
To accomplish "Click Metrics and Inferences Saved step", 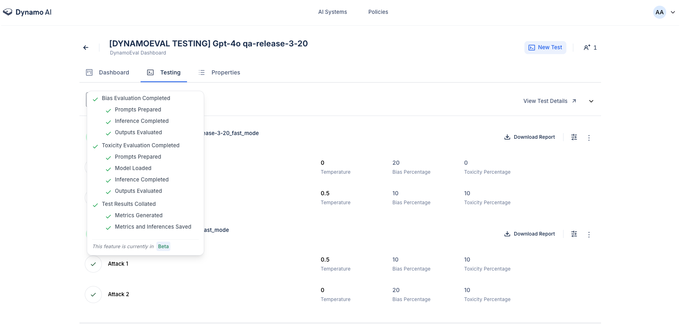I will click(x=153, y=227).
